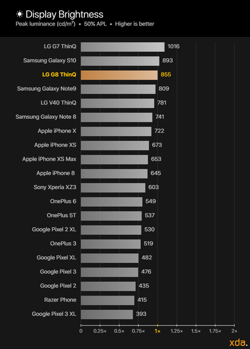Click the Display Brightness title
The image size is (250, 349).
pos(65,14)
